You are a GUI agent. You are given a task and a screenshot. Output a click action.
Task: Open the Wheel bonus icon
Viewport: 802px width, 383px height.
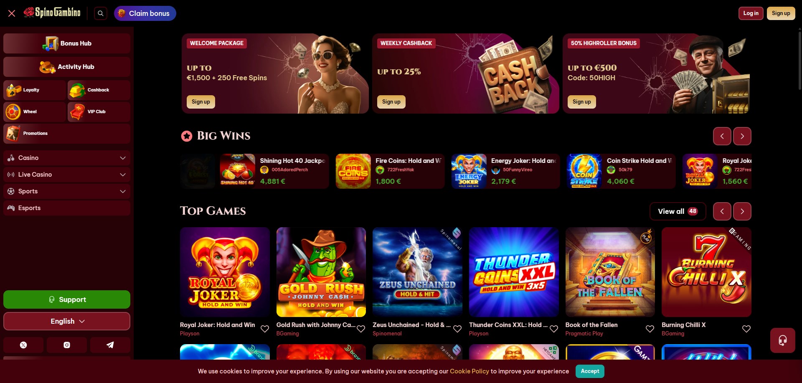tap(13, 112)
